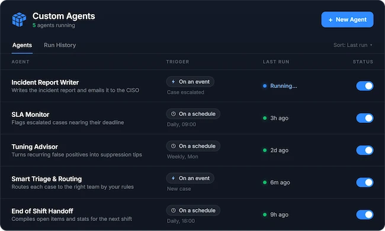Click the clock icon in SLA Monitor trigger

174,114
